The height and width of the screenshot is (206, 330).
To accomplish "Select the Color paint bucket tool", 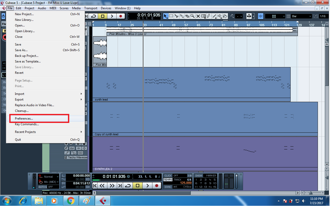I will [225, 16].
